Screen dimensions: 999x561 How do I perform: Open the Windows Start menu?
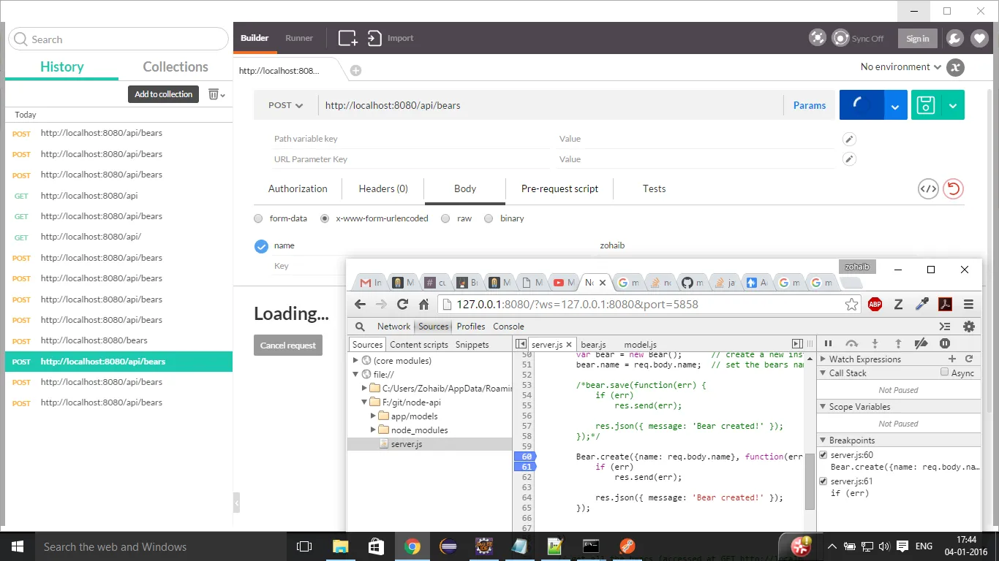click(18, 546)
